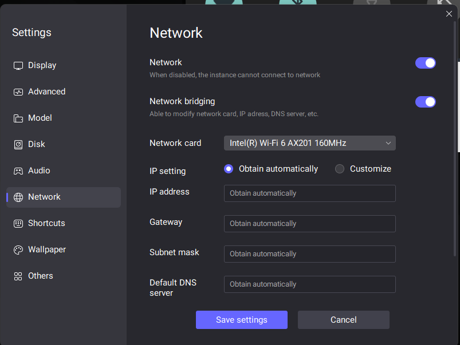460x345 pixels.
Task: Open the Advanced settings section
Action: [x=64, y=92]
